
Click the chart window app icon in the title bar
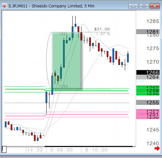(5, 6)
